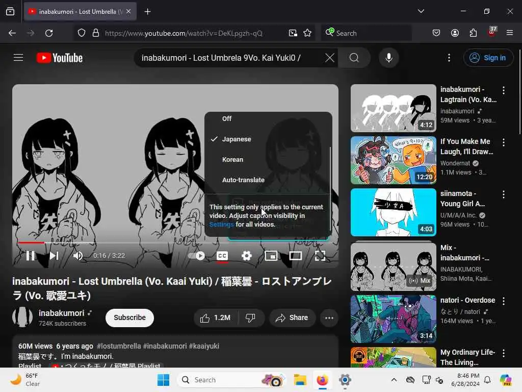View site security lock info

[96, 33]
